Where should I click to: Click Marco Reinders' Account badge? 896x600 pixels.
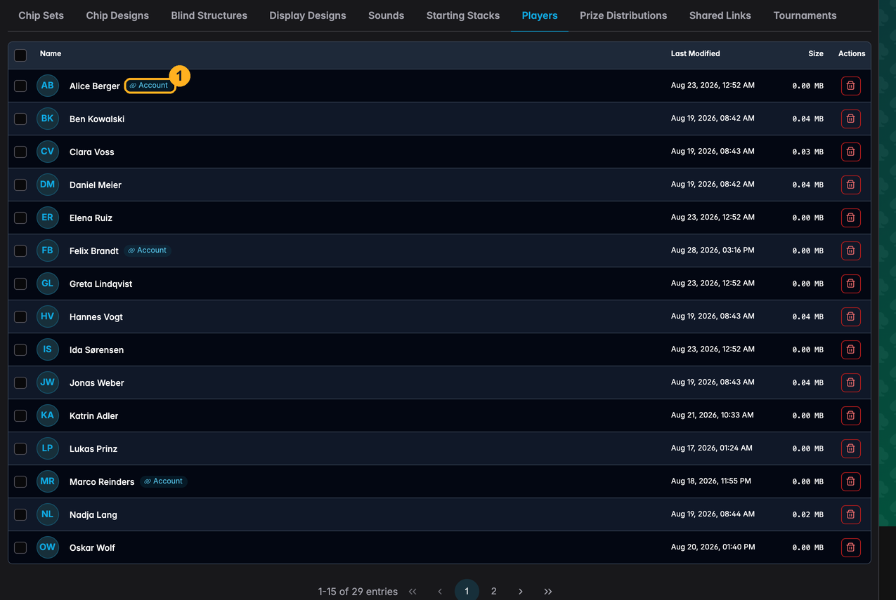(164, 481)
